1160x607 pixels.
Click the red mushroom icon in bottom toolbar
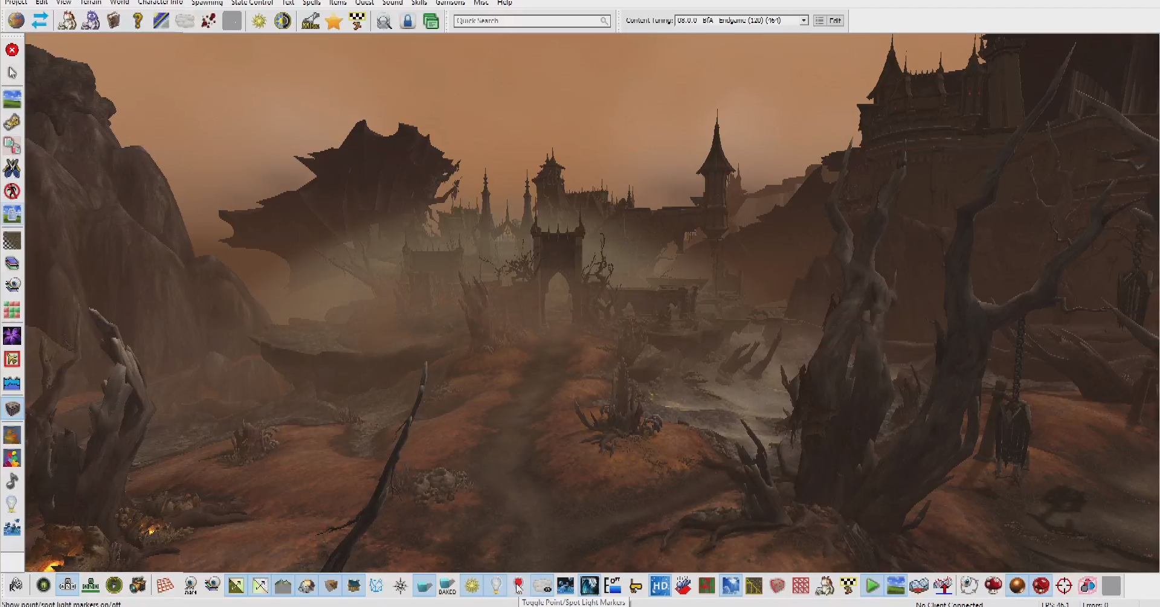click(x=993, y=585)
